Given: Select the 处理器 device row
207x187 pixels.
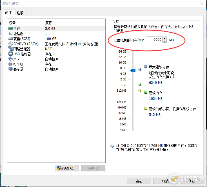Looking at the screenshot, I should 56,34.
